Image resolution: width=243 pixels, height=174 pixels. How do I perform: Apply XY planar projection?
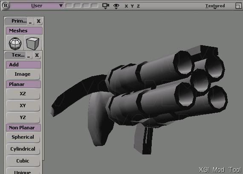tap(23, 106)
